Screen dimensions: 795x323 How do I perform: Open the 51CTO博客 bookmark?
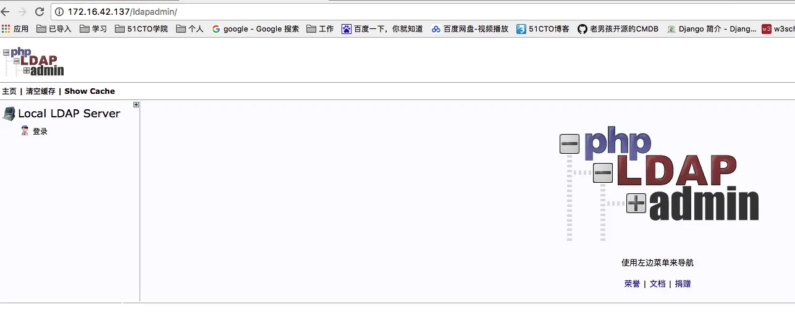point(543,29)
